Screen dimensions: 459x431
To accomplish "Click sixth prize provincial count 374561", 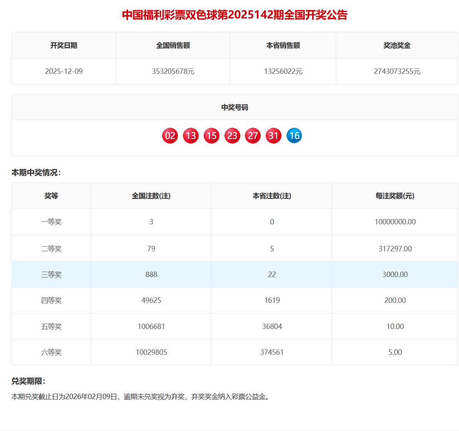I will click(x=272, y=352).
